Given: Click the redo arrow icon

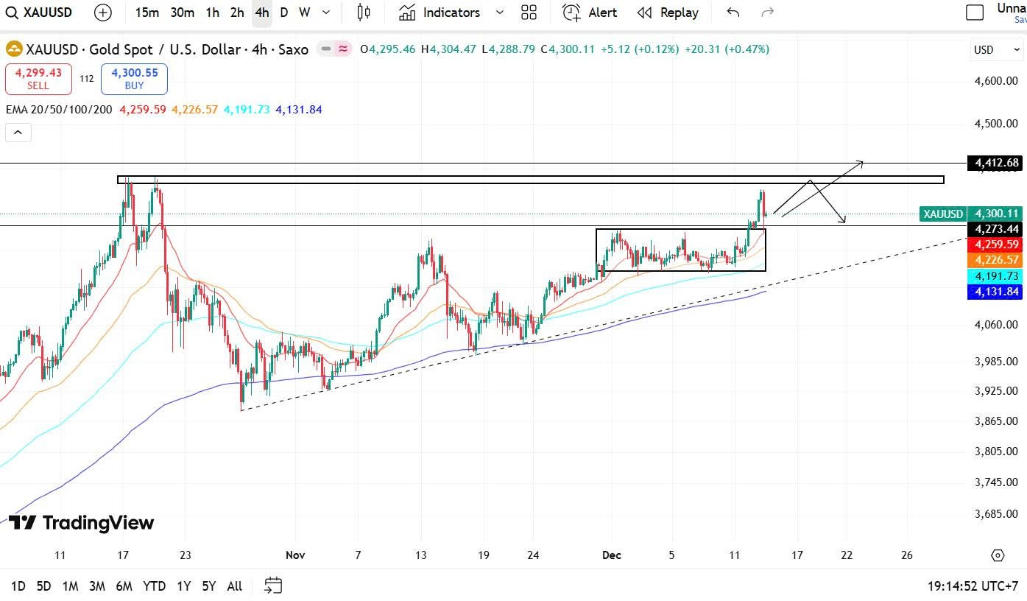Looking at the screenshot, I should point(767,13).
